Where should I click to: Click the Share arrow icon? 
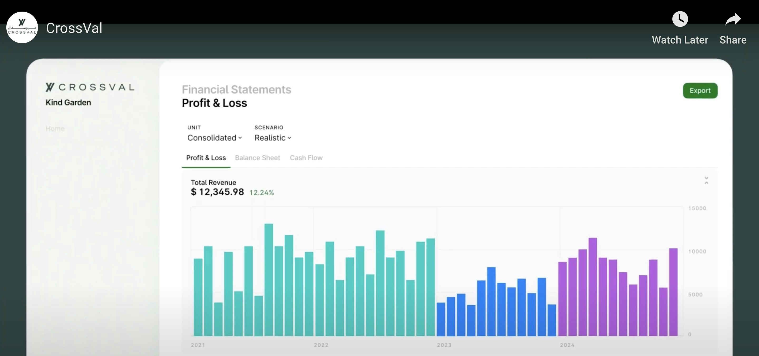point(733,19)
